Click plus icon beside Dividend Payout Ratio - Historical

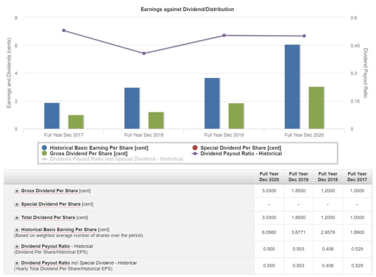pos(17,246)
